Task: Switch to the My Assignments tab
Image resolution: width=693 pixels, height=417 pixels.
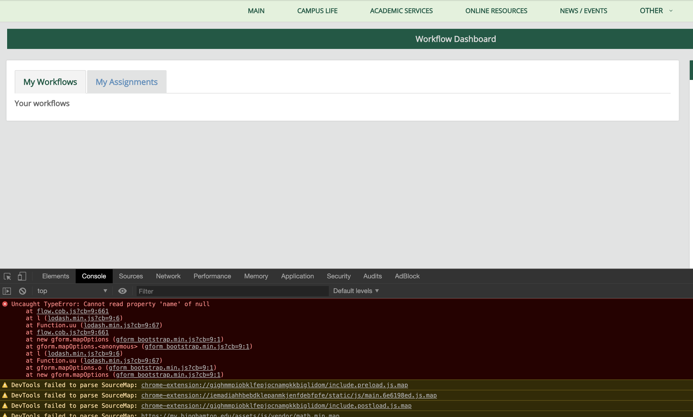Action: [127, 82]
